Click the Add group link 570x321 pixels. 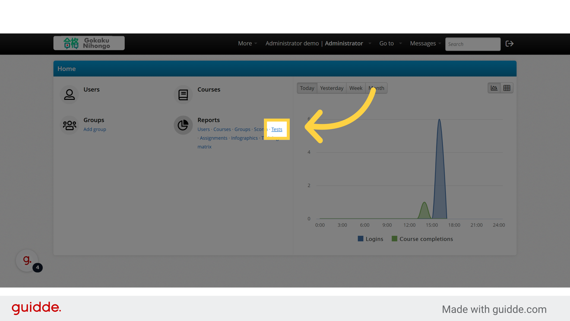[95, 129]
